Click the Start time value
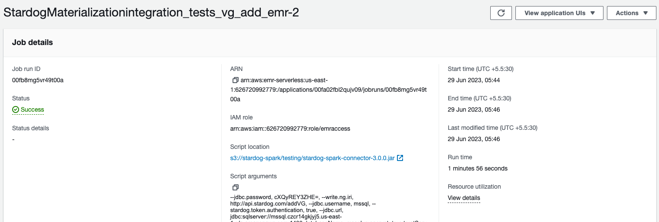 point(474,80)
